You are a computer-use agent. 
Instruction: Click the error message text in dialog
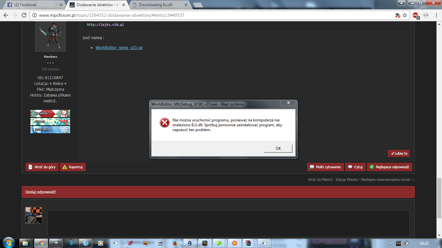click(227, 125)
